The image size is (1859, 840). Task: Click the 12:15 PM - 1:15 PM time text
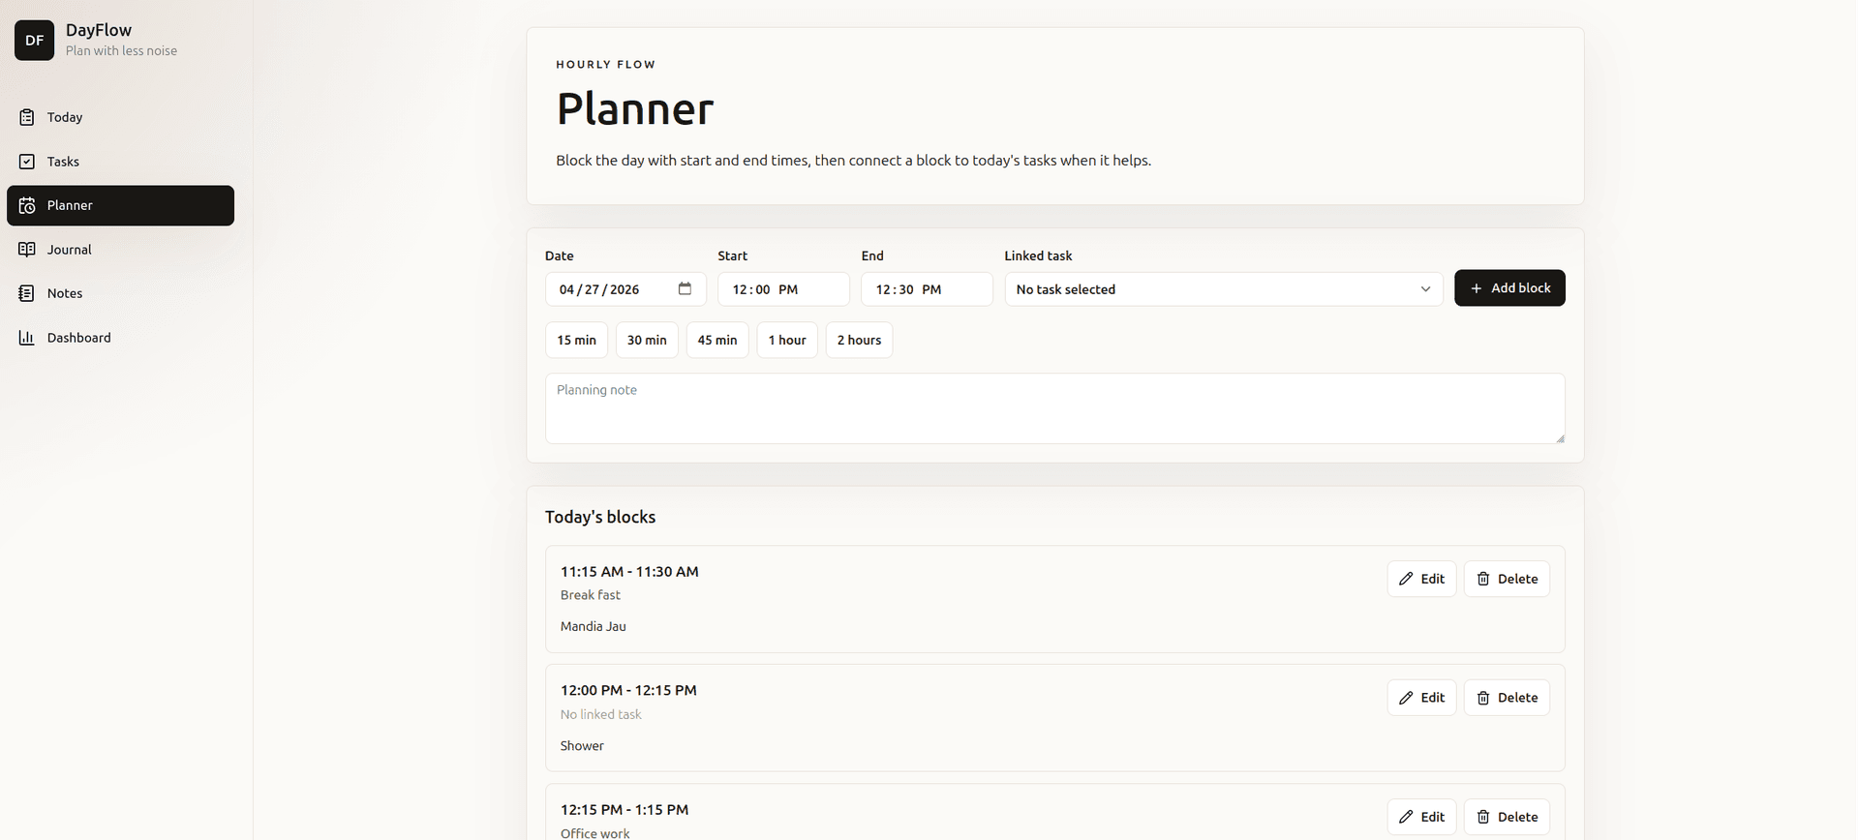coord(625,809)
